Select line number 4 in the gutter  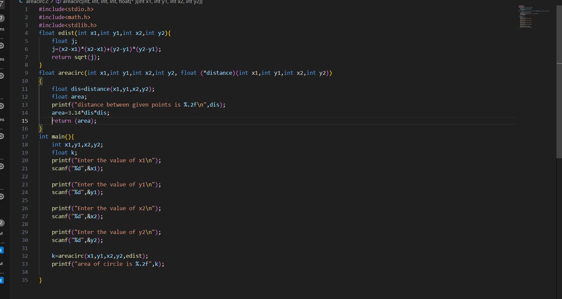[27, 33]
